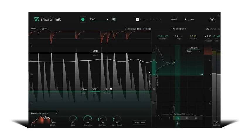This screenshot has height=140, width=249.
Task: Click the 6.4 LU Range readout
Action: [178, 36]
